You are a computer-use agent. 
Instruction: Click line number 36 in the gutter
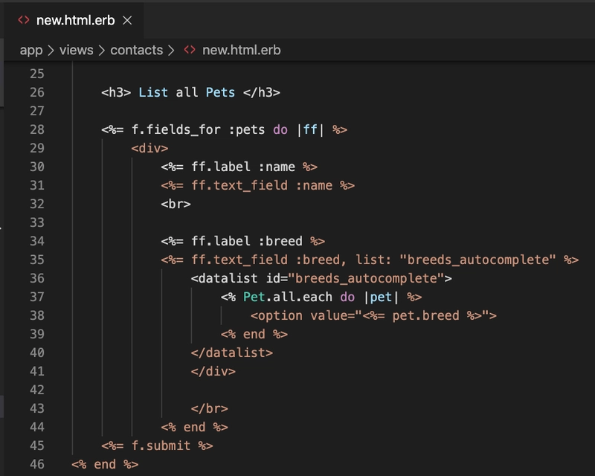pyautogui.click(x=37, y=278)
